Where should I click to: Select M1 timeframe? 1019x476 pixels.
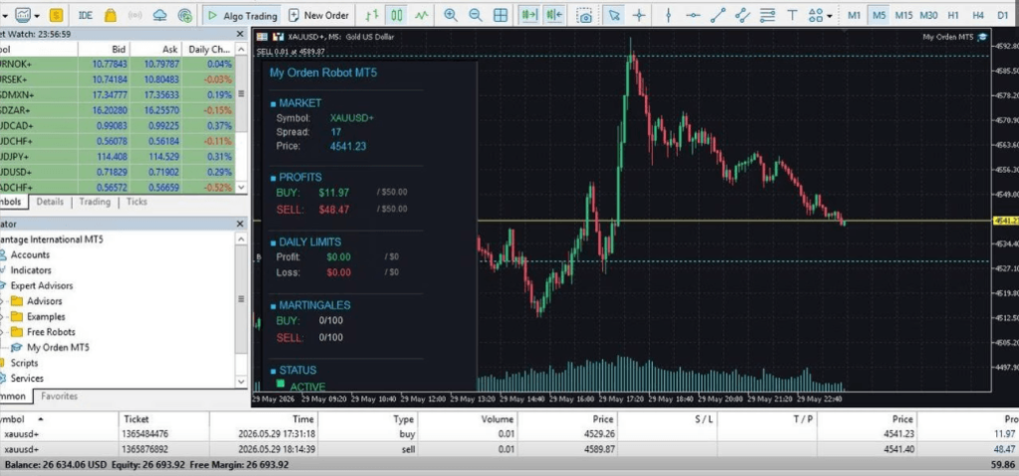[855, 15]
